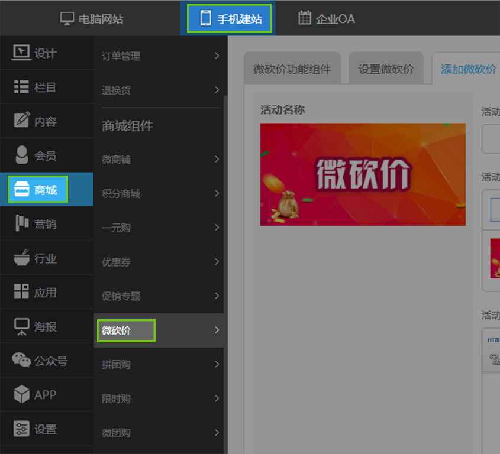Open the 电脑网站 top navigation item
500x454 pixels.
click(92, 19)
